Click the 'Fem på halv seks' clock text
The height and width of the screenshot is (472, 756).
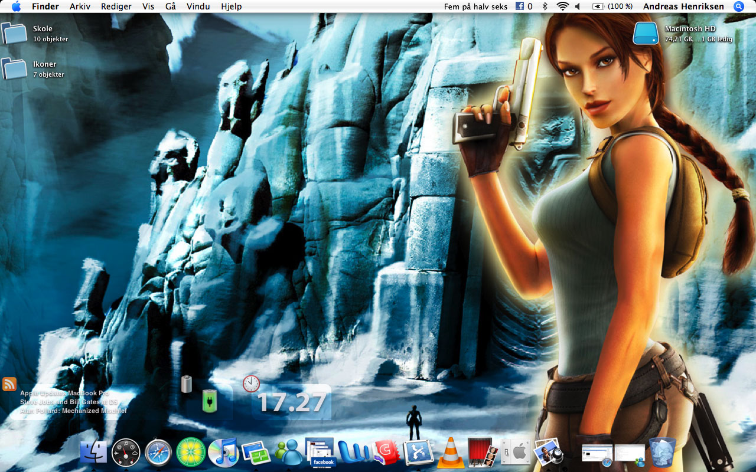tap(476, 6)
